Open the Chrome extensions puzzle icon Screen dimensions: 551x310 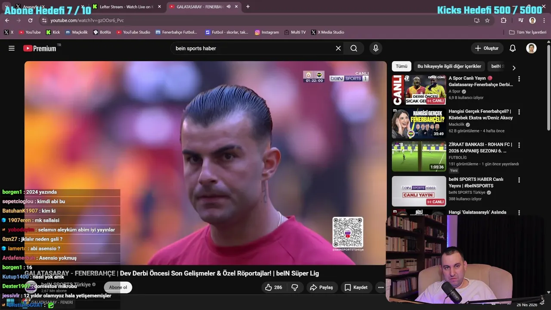point(504,20)
